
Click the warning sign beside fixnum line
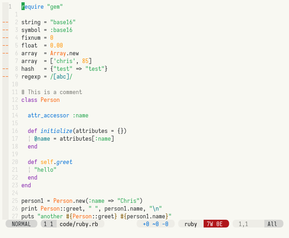point(5,38)
